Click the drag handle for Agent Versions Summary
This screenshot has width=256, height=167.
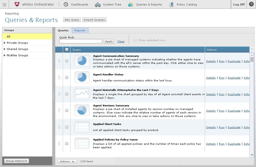pyautogui.click(x=59, y=110)
